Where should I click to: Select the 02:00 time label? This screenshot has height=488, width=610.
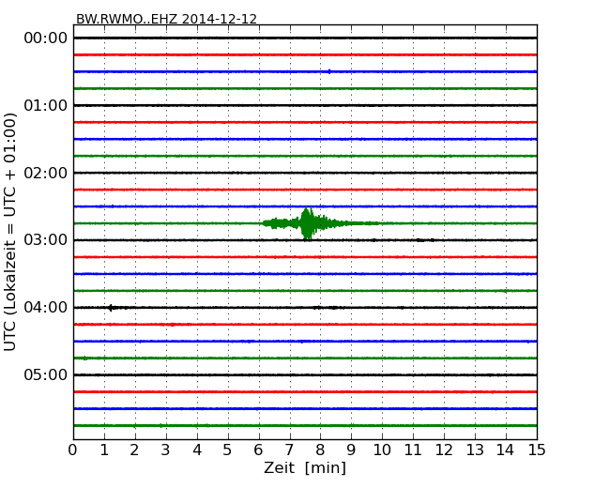pyautogui.click(x=46, y=173)
